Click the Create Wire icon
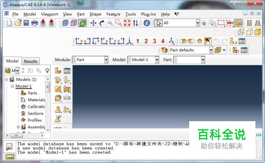This screenshot has height=163, width=265. click(x=58, y=89)
